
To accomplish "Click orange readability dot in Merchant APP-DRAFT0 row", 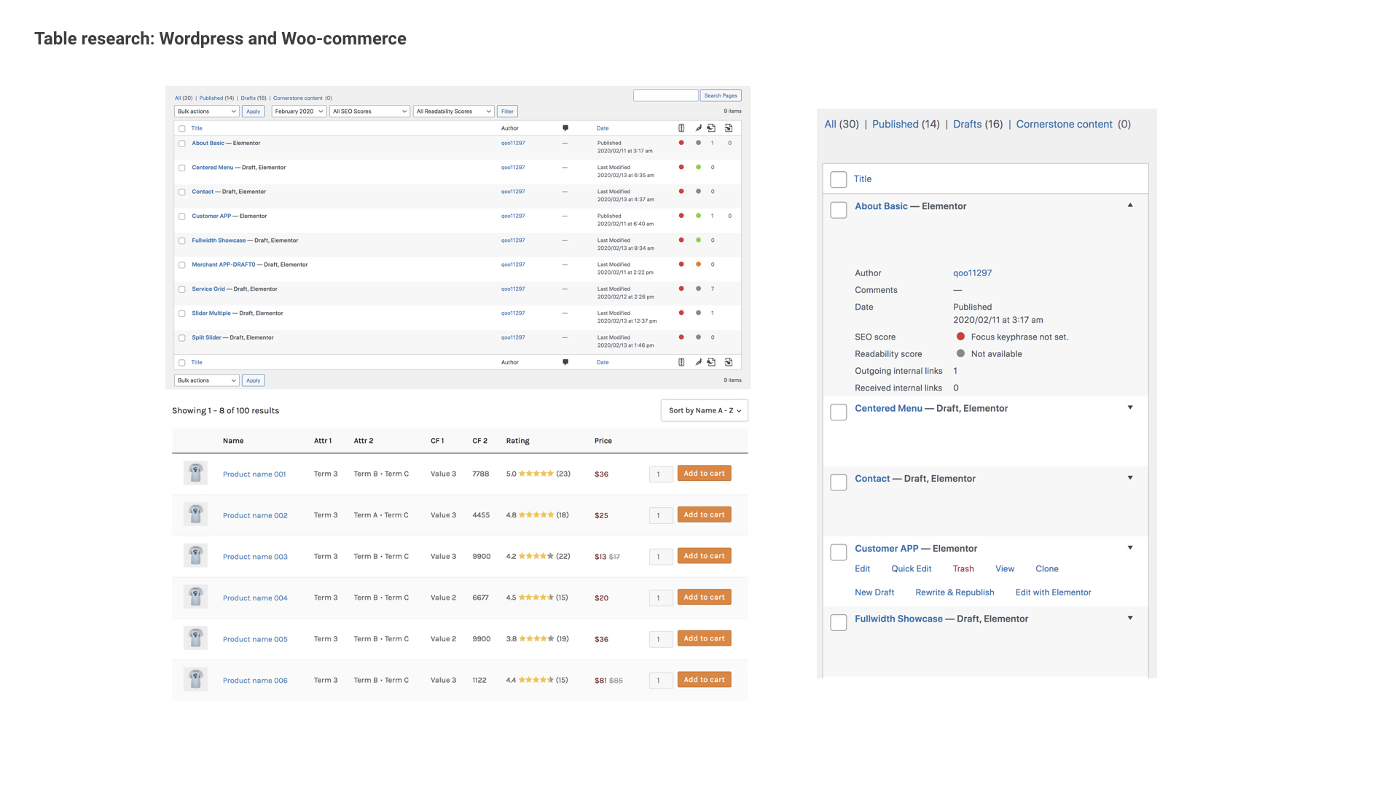I will coord(698,265).
